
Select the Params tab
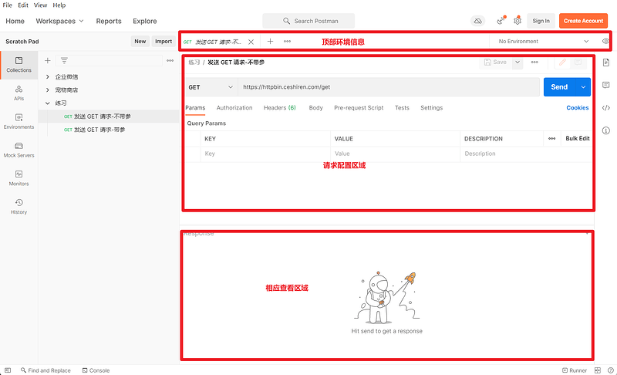click(x=195, y=108)
